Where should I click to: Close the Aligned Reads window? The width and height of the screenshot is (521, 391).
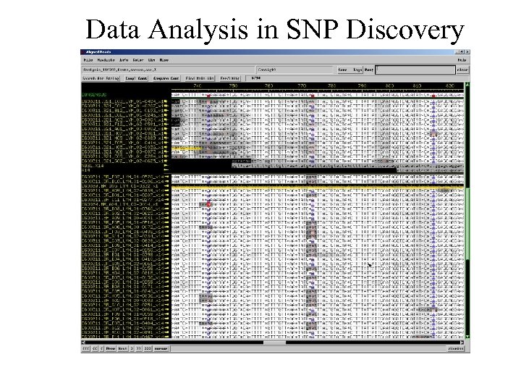coord(467,52)
